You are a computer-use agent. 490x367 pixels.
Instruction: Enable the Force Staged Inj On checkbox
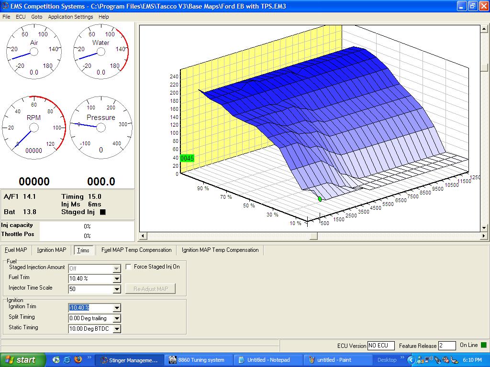point(128,267)
